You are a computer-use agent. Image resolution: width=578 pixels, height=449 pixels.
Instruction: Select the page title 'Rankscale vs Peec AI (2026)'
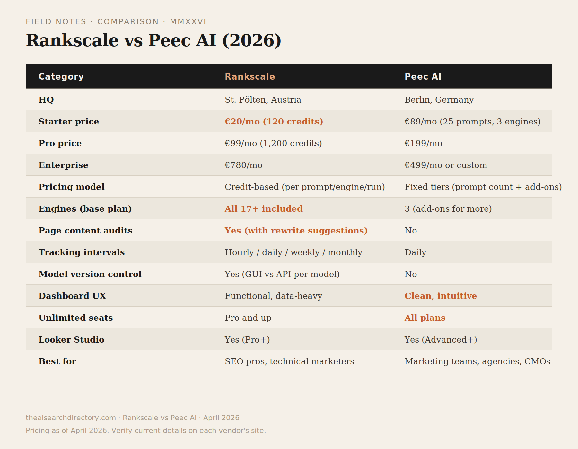tap(153, 40)
